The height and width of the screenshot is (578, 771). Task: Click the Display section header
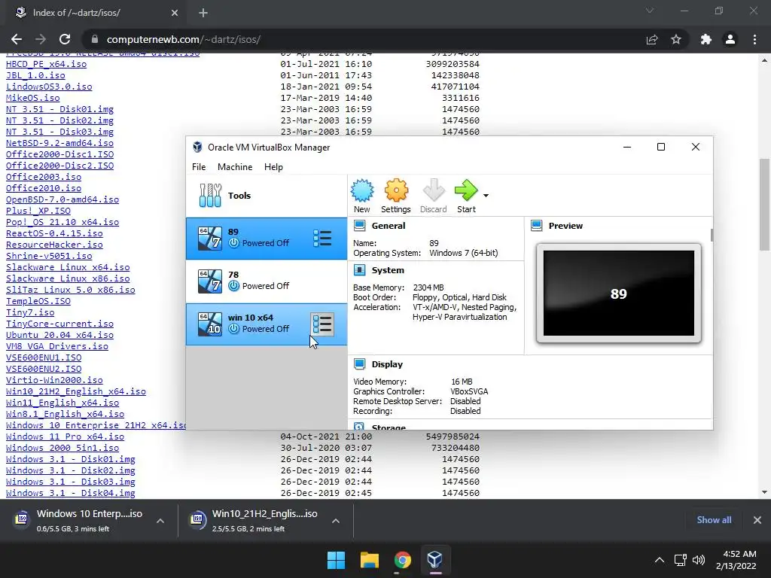point(387,364)
